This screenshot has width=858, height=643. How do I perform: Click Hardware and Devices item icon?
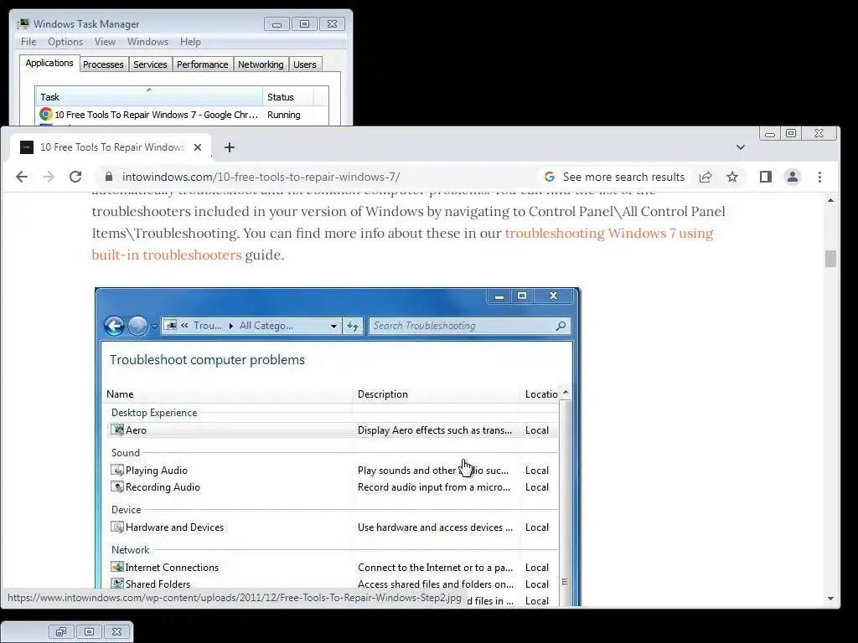117,527
